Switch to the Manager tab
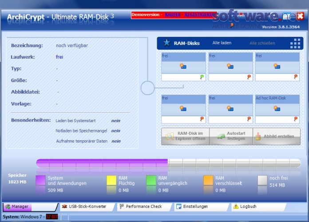Screen dimensions: 309x222 (x=30, y=206)
